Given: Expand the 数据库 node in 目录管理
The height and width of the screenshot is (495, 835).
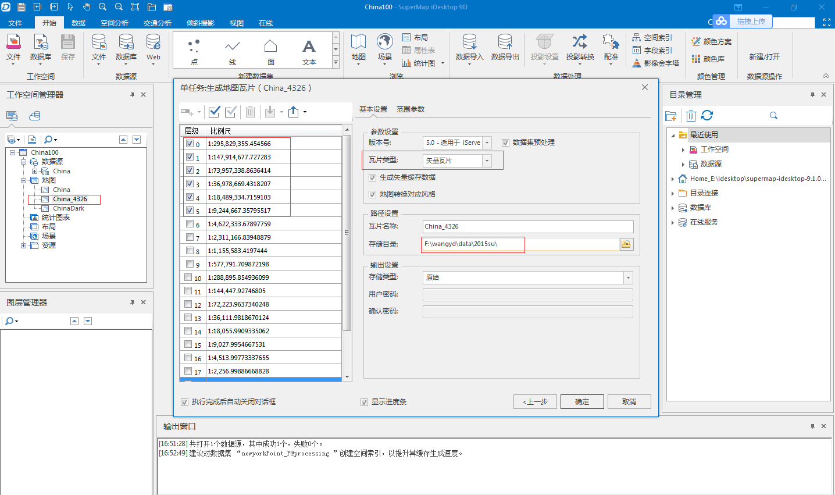Looking at the screenshot, I should pyautogui.click(x=673, y=208).
